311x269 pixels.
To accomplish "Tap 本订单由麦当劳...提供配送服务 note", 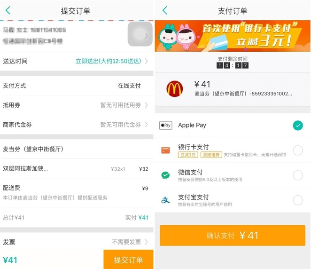I will pyautogui.click(x=55, y=198).
